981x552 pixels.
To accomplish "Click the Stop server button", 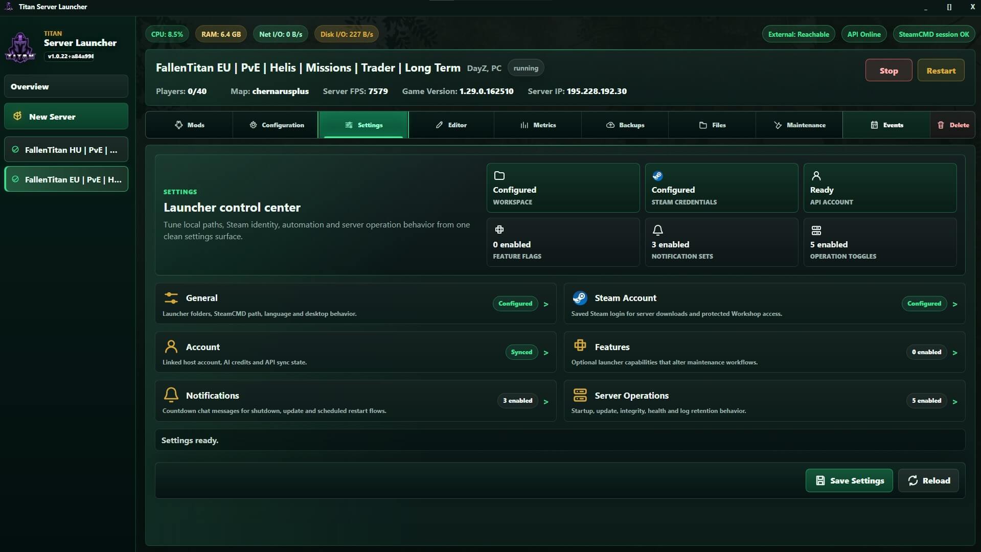I will (888, 71).
